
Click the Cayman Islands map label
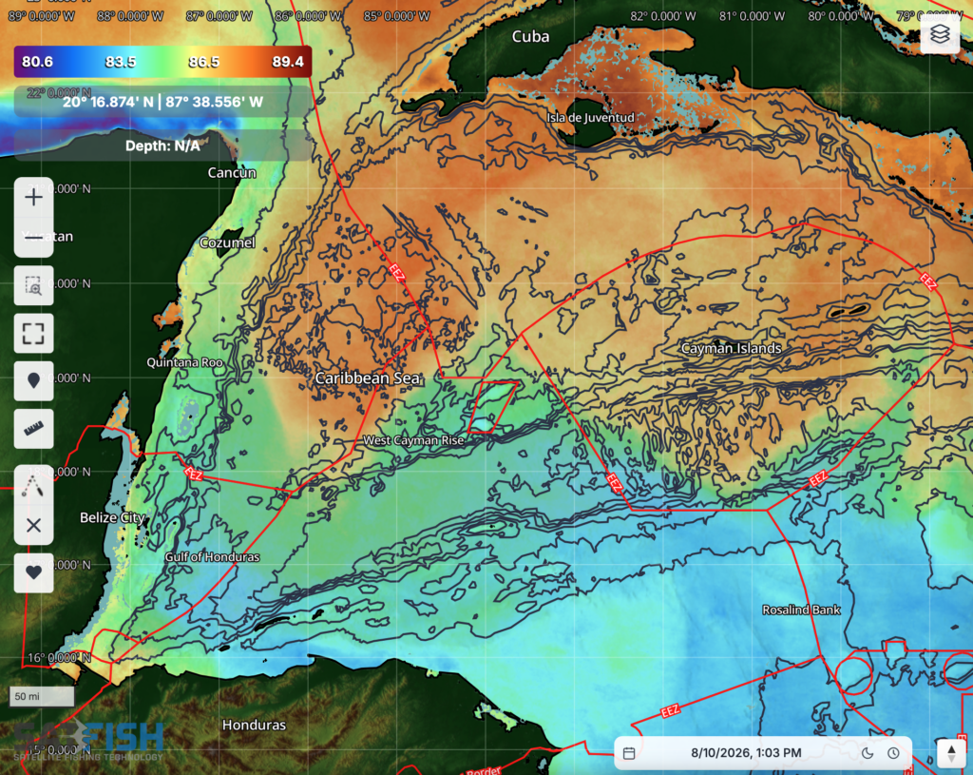731,348
